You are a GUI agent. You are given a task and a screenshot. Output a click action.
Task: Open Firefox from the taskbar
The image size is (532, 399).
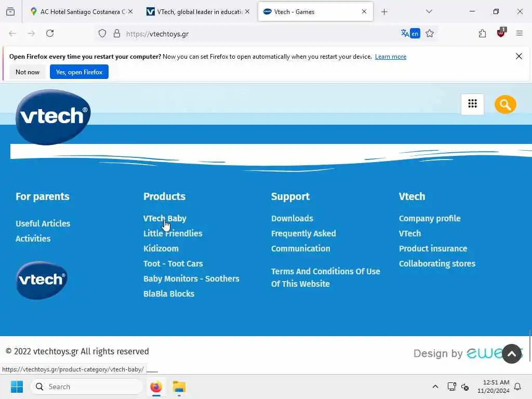[x=156, y=387]
